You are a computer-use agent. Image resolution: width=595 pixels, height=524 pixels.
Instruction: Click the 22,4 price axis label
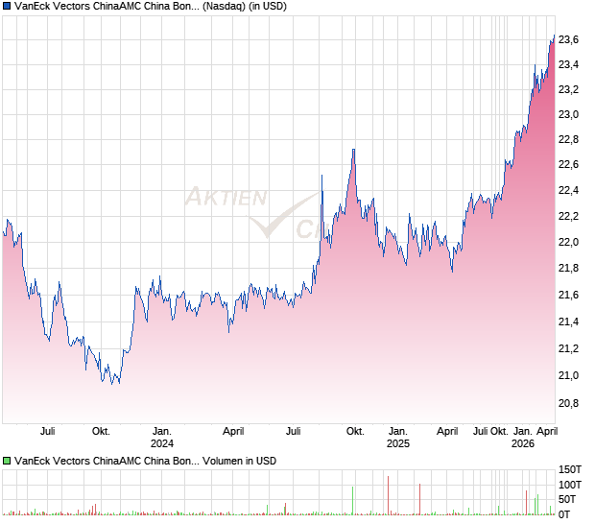[x=568, y=190]
